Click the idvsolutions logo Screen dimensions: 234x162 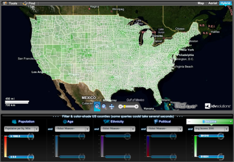click(218, 106)
